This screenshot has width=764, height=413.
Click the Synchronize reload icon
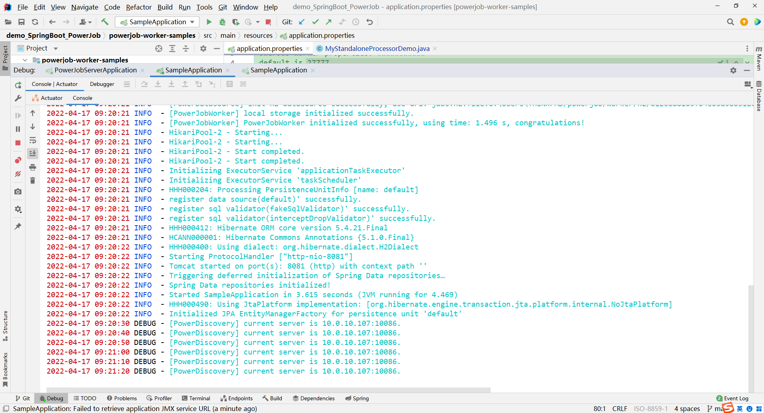(35, 22)
